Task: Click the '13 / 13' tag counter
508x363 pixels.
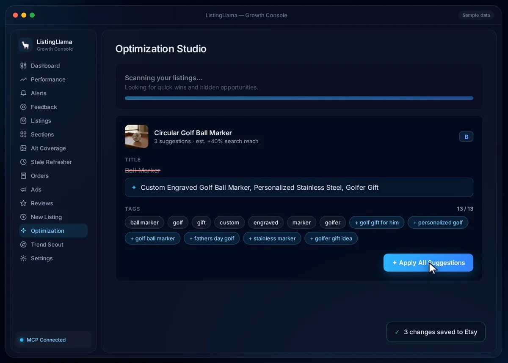Action: (465, 209)
